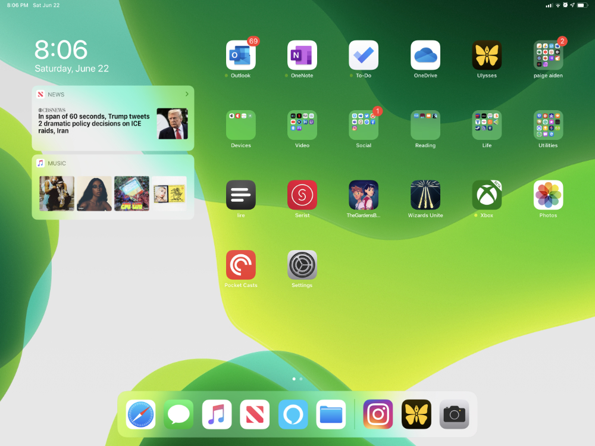Open the To-Do app
Screen dimensions: 595x446
(x=364, y=55)
